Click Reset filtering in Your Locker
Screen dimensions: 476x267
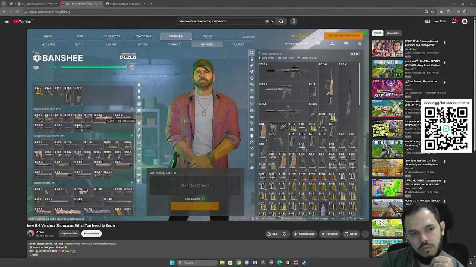pyautogui.click(x=308, y=58)
